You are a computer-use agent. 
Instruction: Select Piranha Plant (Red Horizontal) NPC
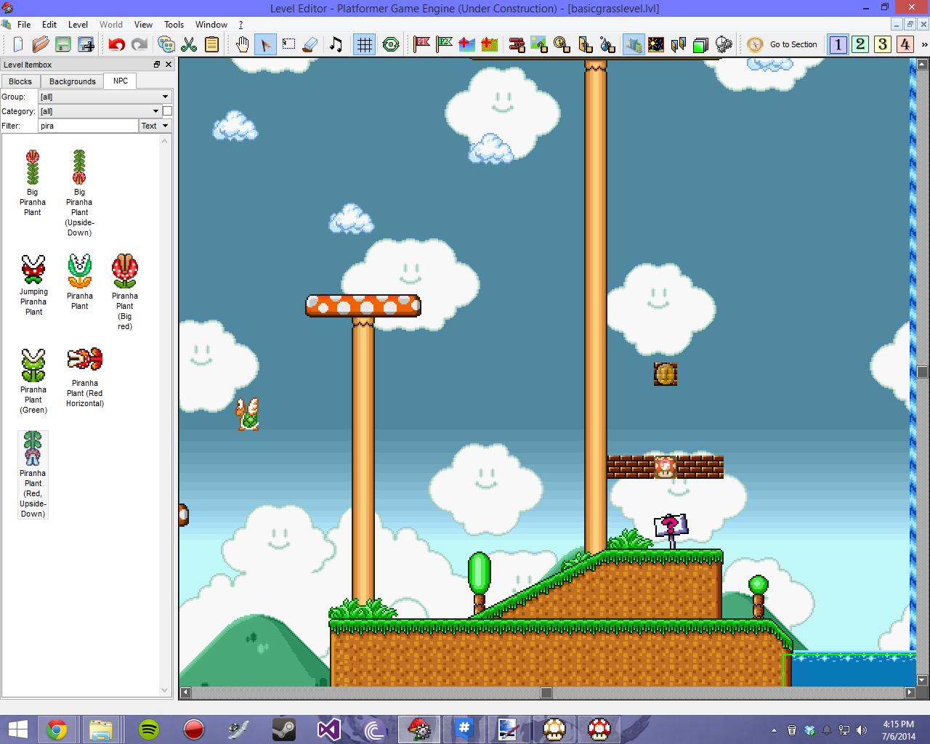(85, 378)
